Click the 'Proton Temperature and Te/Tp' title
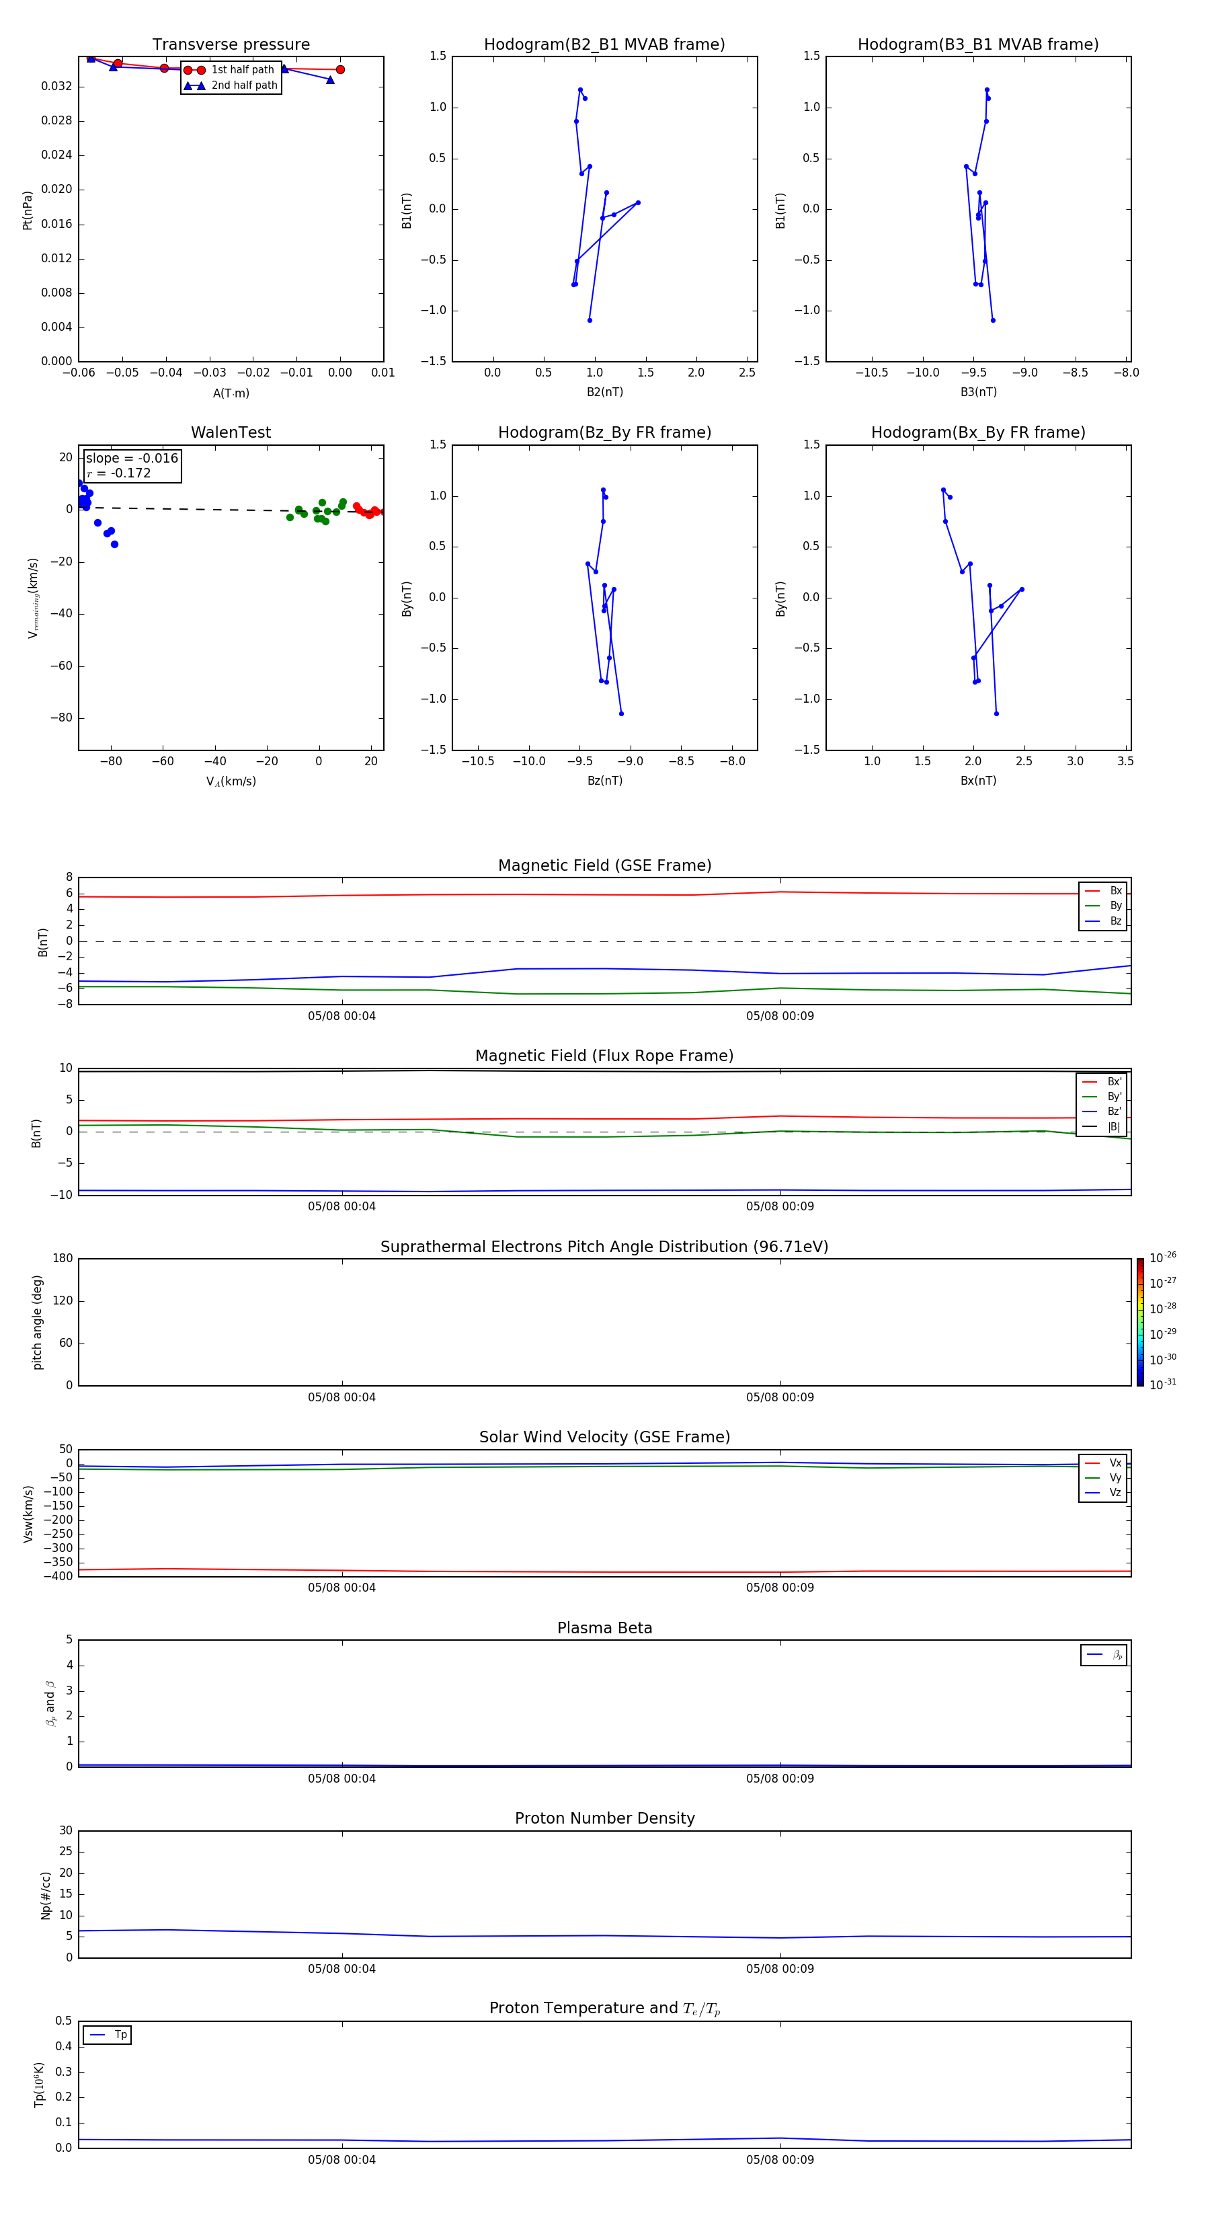Screen dimensions: 1210x2219 604,2008
